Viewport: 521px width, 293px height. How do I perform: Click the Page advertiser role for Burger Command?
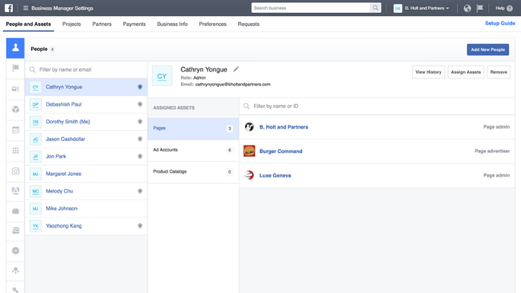click(492, 151)
